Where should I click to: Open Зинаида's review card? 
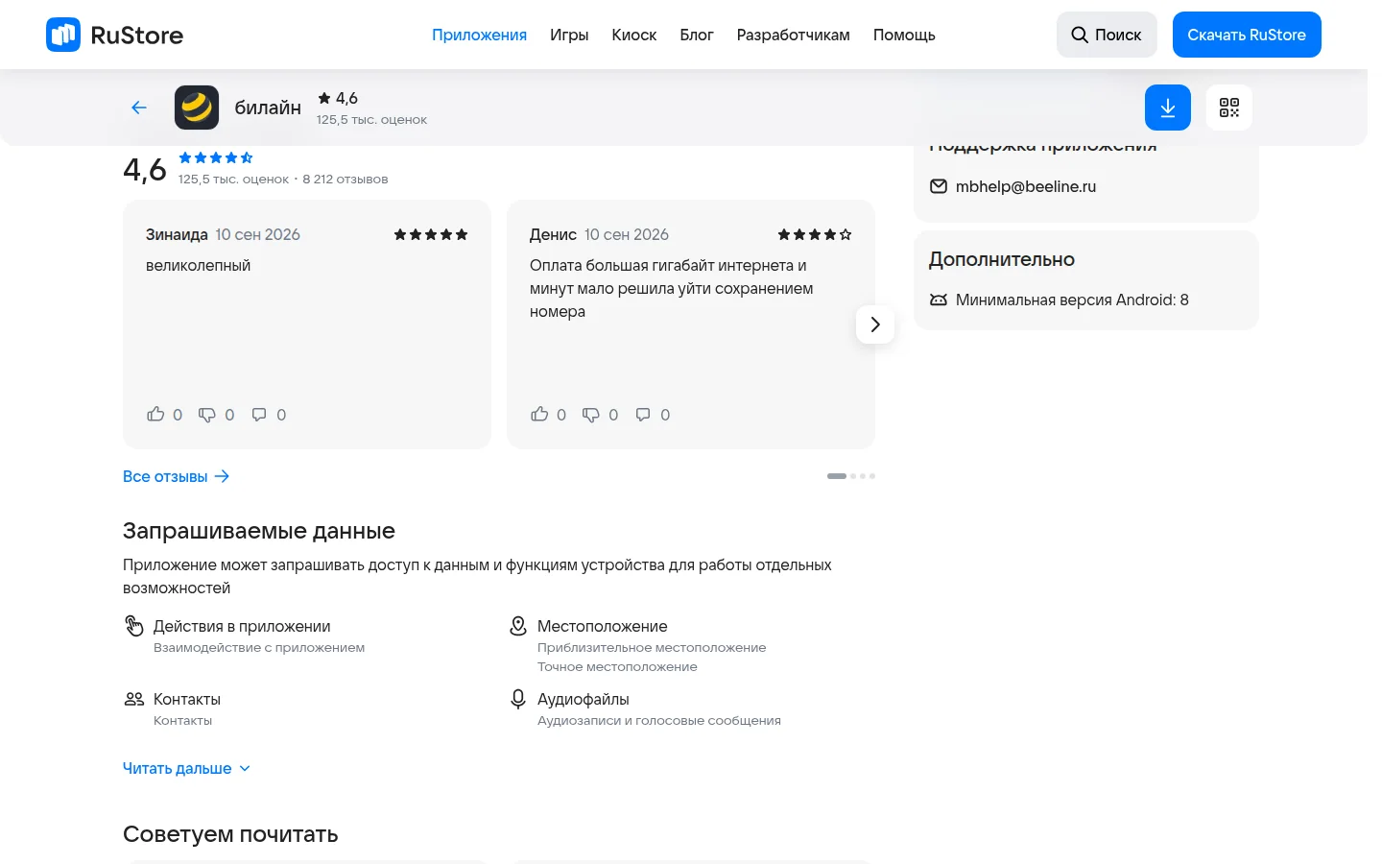point(307,324)
